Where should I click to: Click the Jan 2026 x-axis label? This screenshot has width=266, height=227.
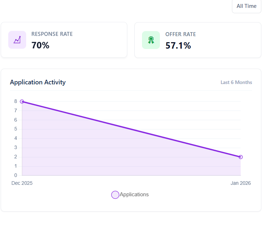[241, 183]
